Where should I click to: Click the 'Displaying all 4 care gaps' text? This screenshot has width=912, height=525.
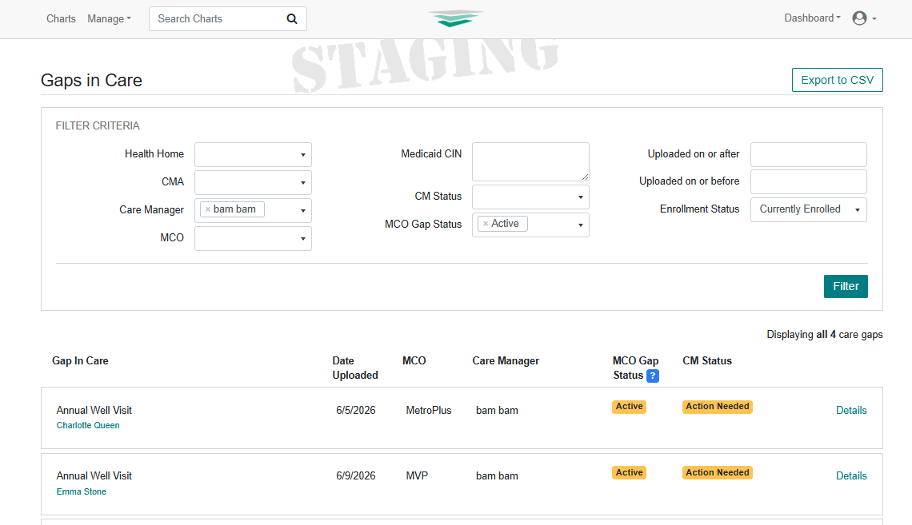coord(825,335)
